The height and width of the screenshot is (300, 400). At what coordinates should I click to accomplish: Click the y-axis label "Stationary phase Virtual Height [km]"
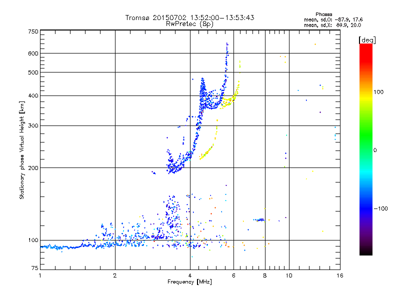(x=22, y=150)
